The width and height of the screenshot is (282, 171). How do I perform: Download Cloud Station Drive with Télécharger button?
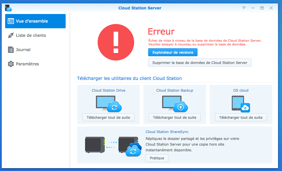pyautogui.click(x=108, y=117)
